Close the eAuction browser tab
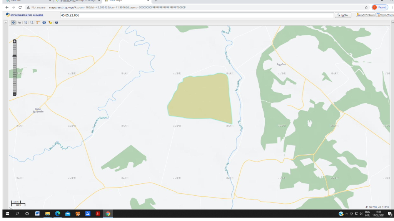 tap(50, 1)
